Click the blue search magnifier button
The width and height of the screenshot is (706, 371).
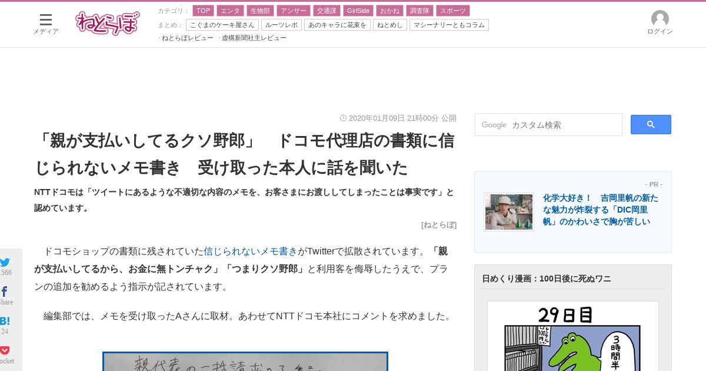coord(651,124)
